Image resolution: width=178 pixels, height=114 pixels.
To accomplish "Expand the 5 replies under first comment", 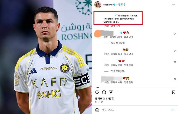I will coord(118,43).
